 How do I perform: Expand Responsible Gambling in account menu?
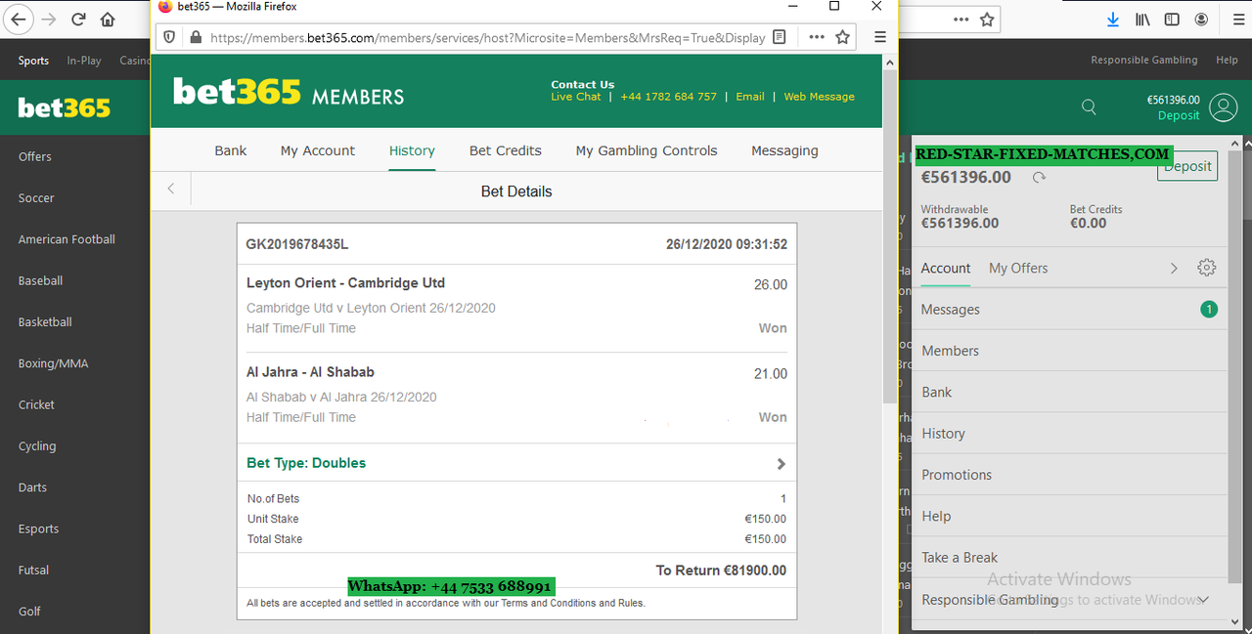click(1203, 600)
